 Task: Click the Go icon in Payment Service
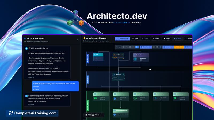tap(155, 98)
